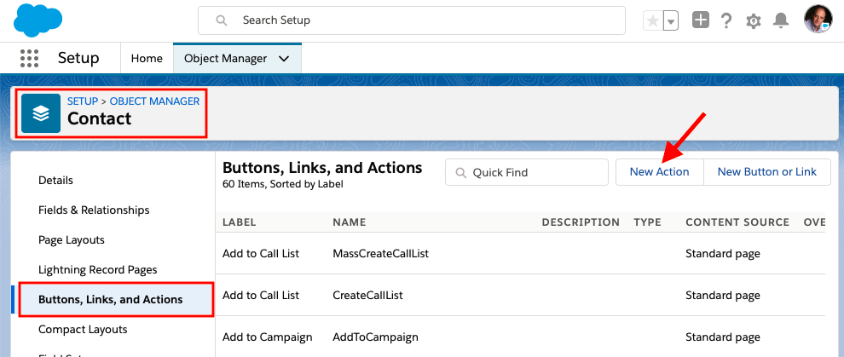Image resolution: width=844 pixels, height=357 pixels.
Task: Click the Setup app name label
Action: [x=78, y=58]
